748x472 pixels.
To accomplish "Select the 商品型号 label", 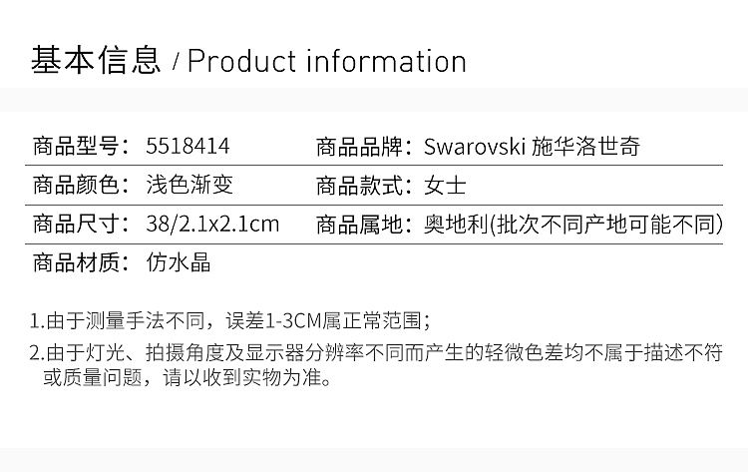I will (x=75, y=148).
